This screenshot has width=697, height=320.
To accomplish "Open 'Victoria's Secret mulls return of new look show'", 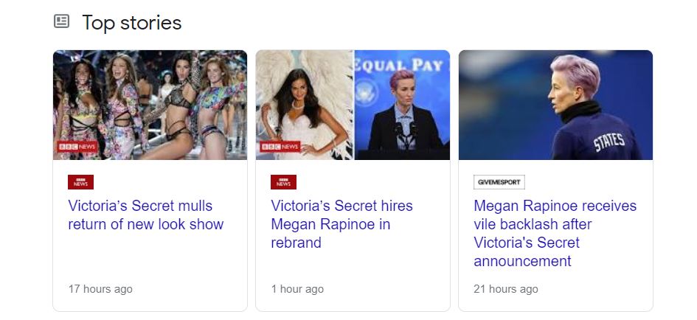I will tap(145, 215).
